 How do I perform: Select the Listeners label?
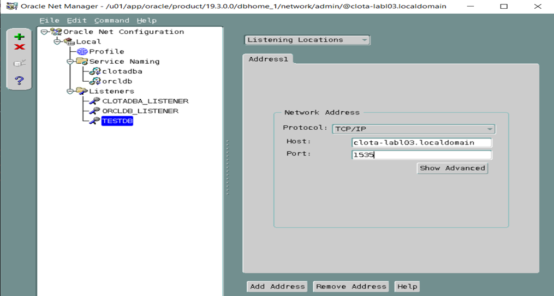112,91
